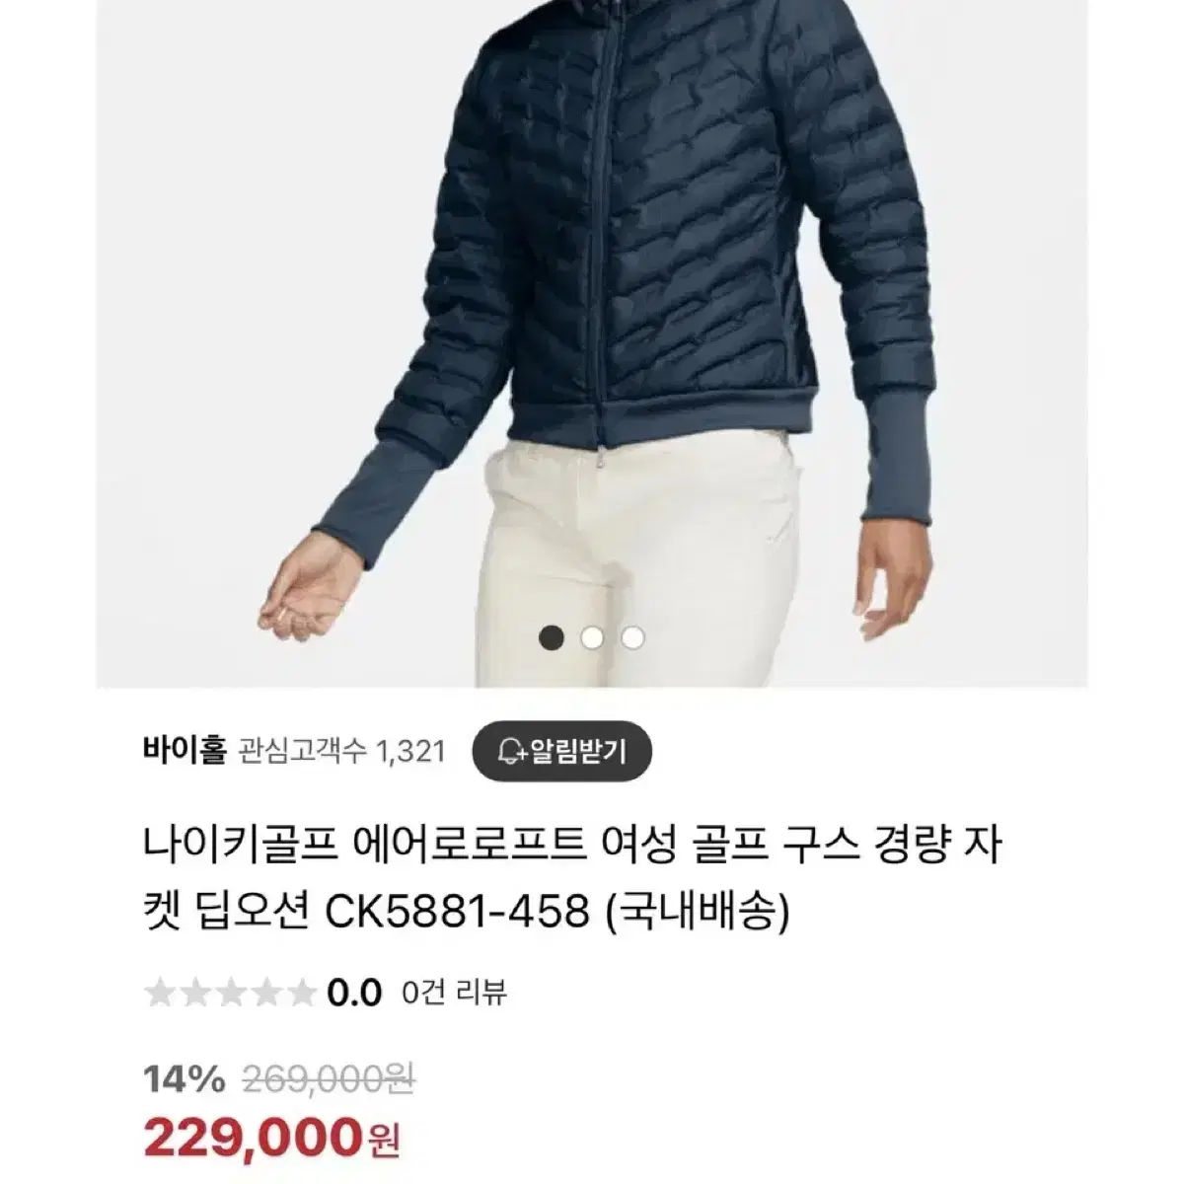Open the 바이홀 store link

tap(185, 753)
